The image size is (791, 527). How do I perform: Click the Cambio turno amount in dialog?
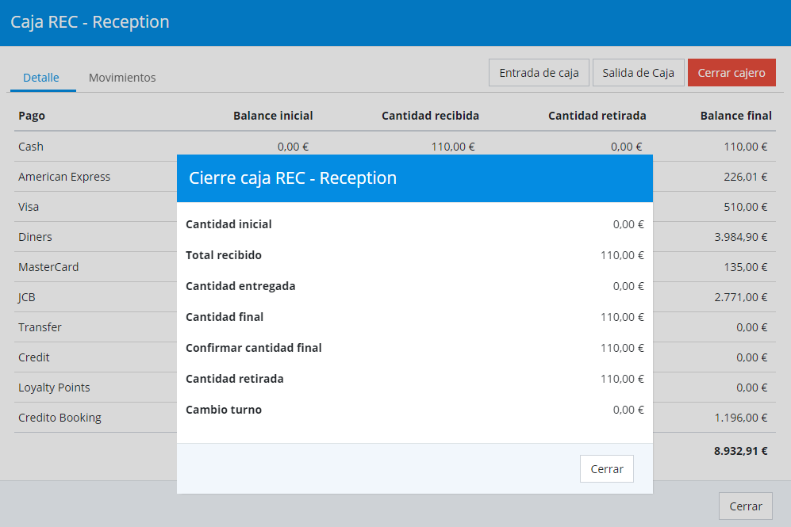point(628,410)
